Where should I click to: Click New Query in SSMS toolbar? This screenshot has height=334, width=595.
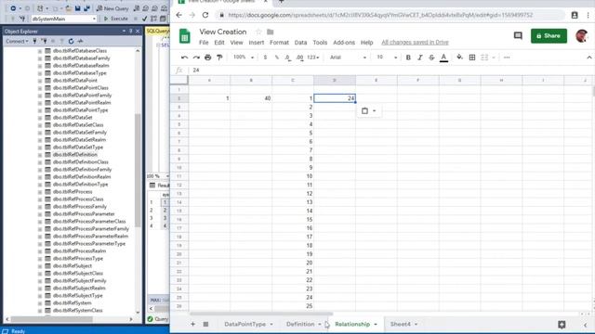[112, 8]
